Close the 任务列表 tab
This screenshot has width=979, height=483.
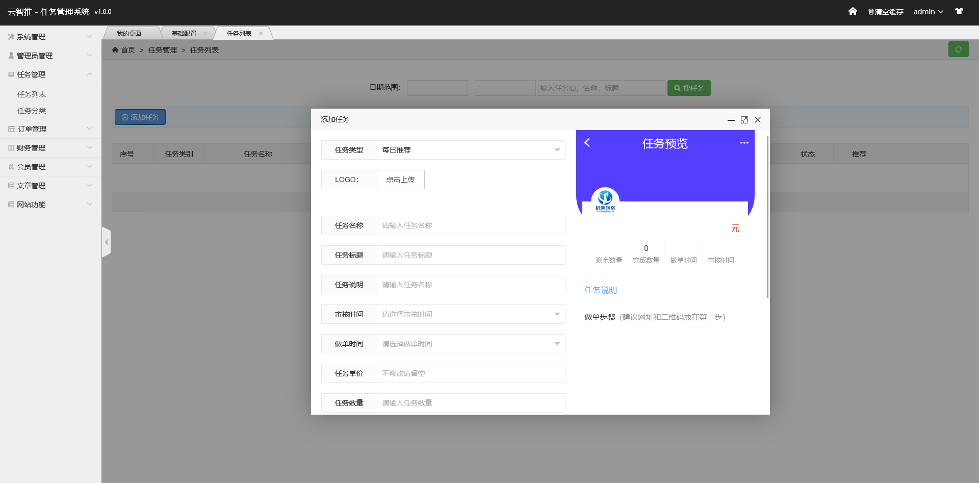(261, 34)
